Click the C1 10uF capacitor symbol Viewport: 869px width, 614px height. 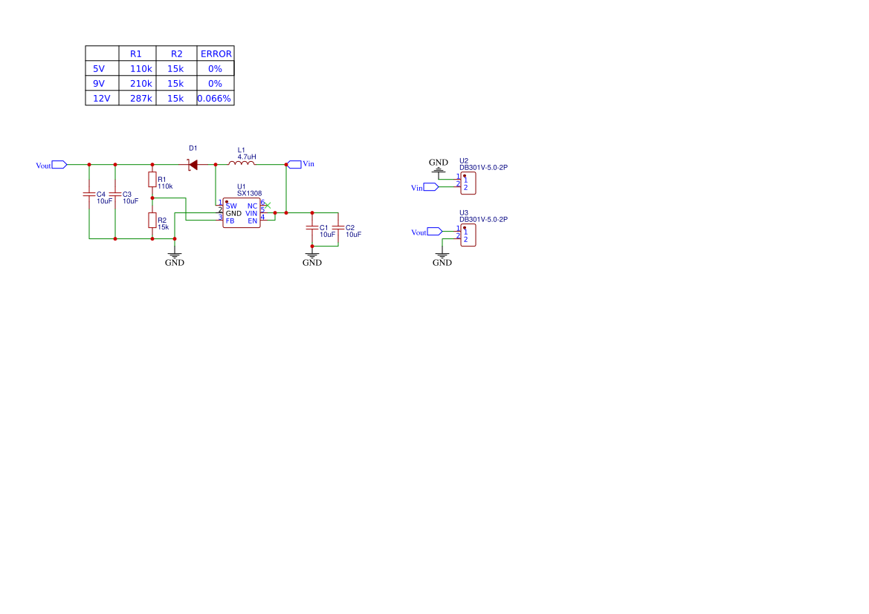coord(312,227)
